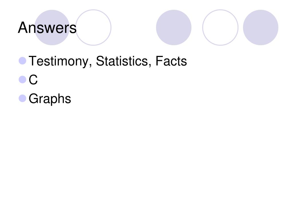Select the bullet point before Graphs
This screenshot has width=293, height=220.
coord(22,99)
